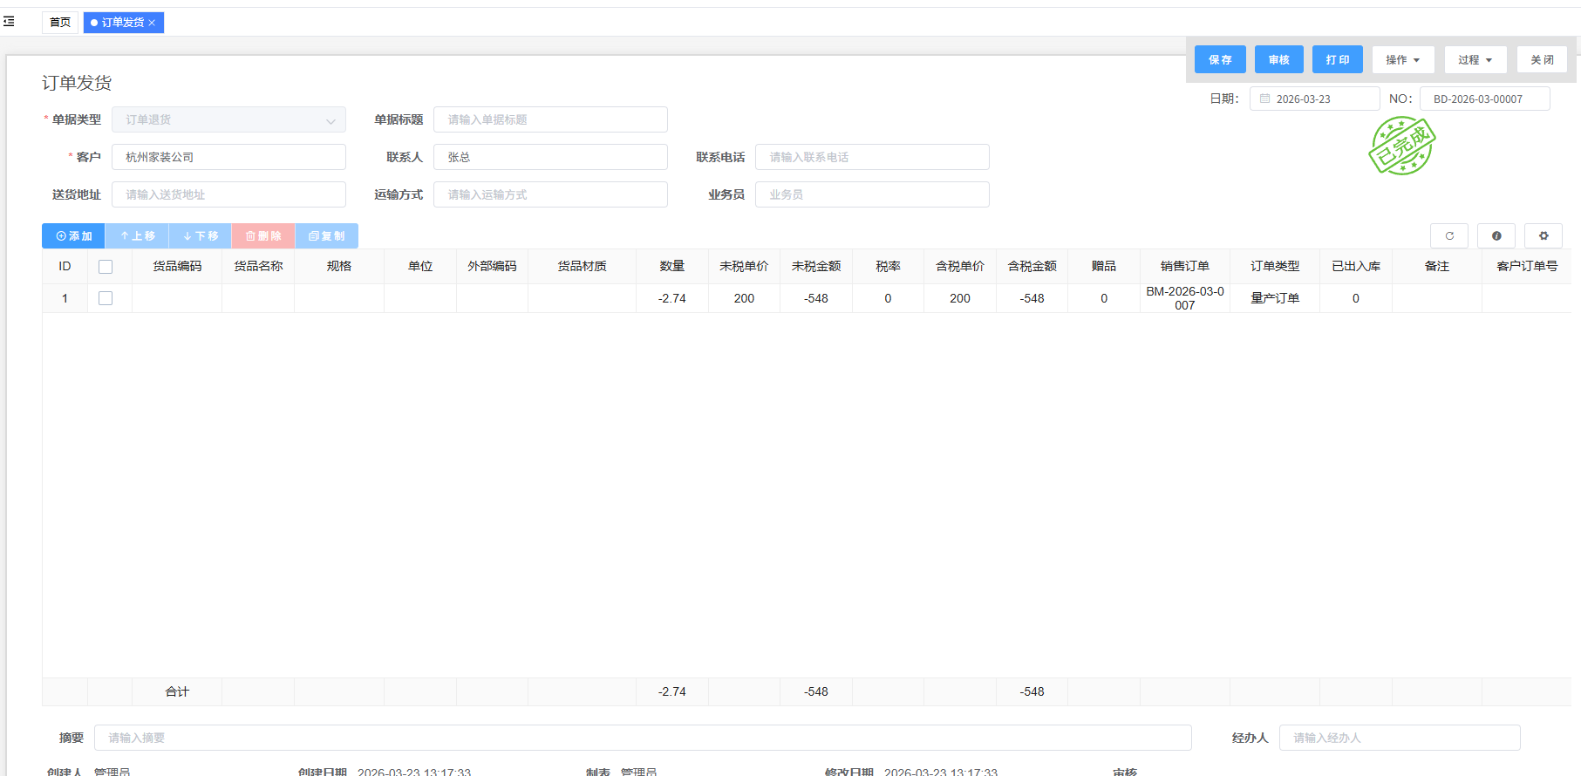The image size is (1581, 776).
Task: Toggle the select-all checkbox in table header
Action: coord(106,267)
